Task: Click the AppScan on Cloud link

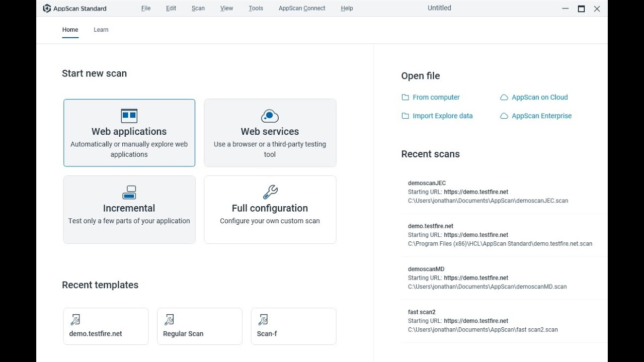Action: 540,98
